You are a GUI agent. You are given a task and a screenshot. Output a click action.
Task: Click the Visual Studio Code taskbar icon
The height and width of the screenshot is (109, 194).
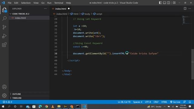click(x=84, y=106)
